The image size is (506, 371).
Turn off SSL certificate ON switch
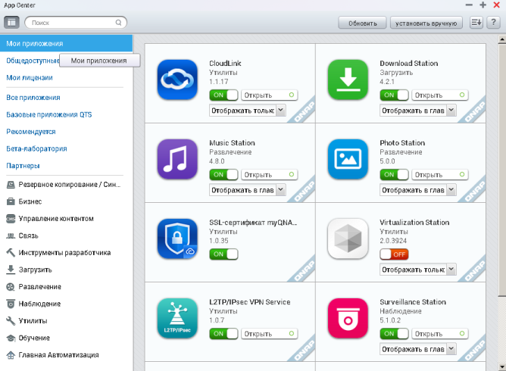coord(223,254)
